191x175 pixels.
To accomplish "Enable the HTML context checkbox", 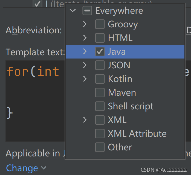I will (100, 38).
